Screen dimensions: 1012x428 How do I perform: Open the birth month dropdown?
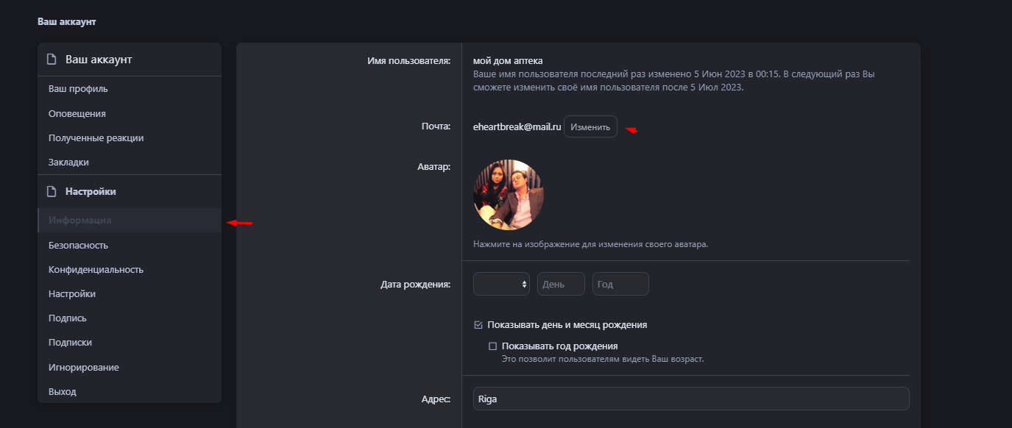[x=501, y=284]
